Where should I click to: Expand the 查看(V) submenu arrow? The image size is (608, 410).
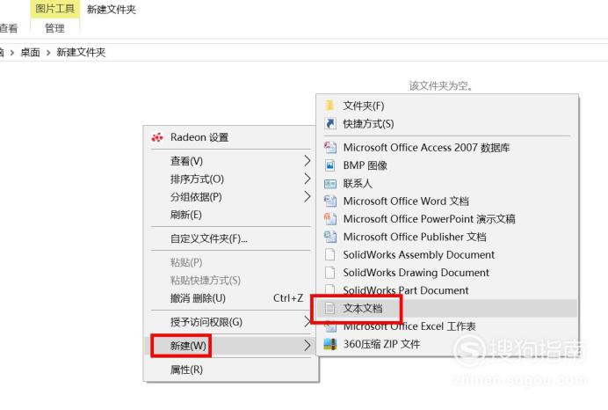pos(308,161)
